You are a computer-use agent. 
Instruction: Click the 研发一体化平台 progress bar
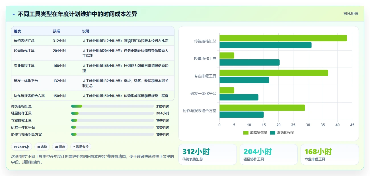[112, 127]
